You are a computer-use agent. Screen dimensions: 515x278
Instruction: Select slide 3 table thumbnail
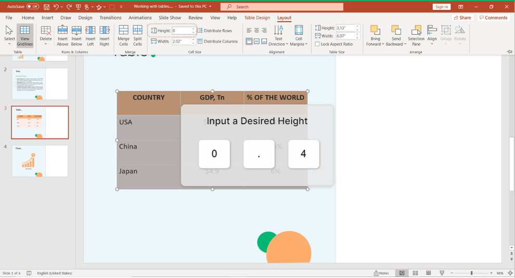[x=40, y=123]
